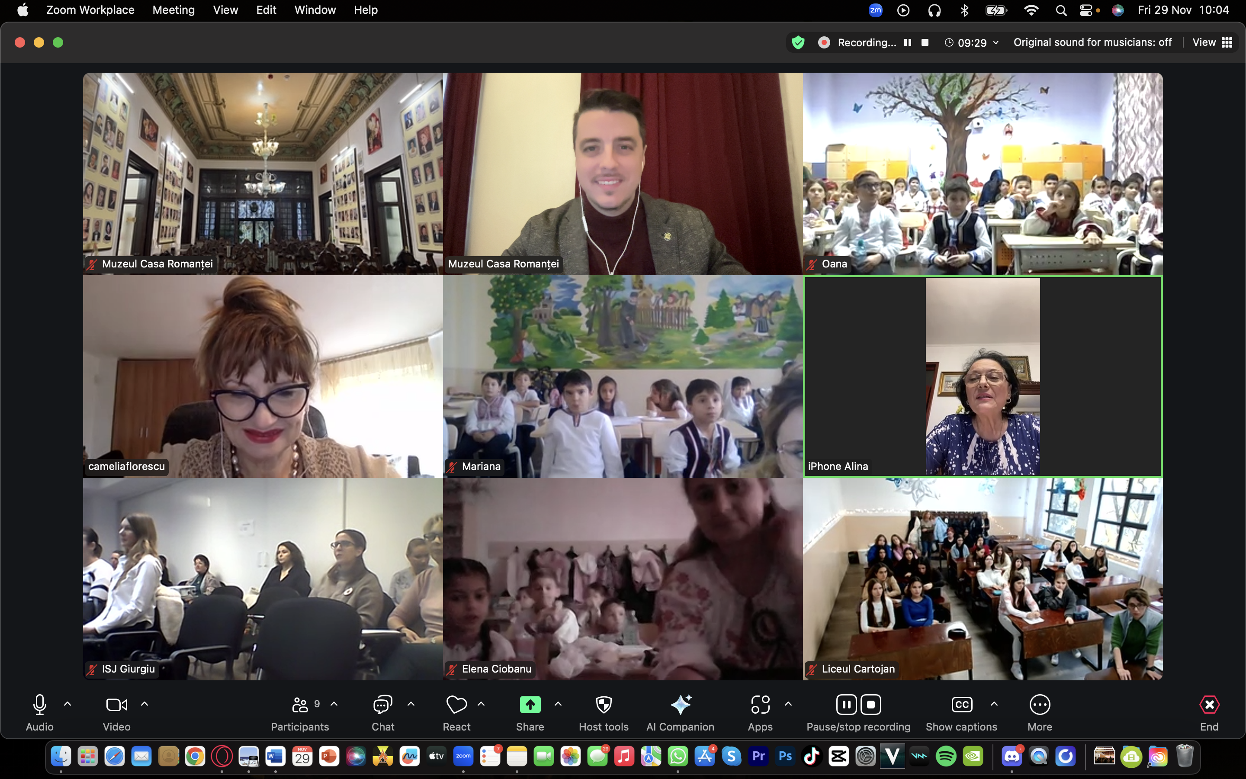Screen dimensions: 1246x779
Task: Select the iPhone Alina video tile
Action: tap(983, 376)
